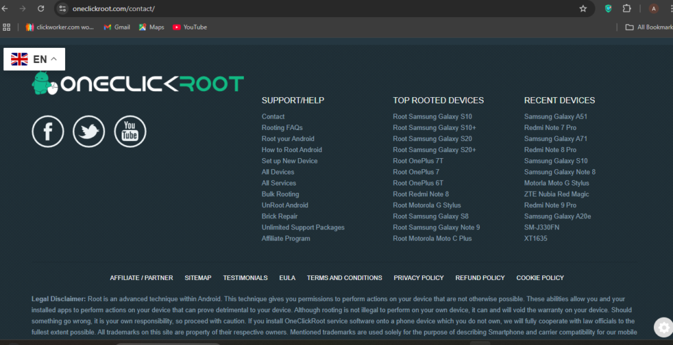Open the YouTube bookmark

click(x=190, y=27)
